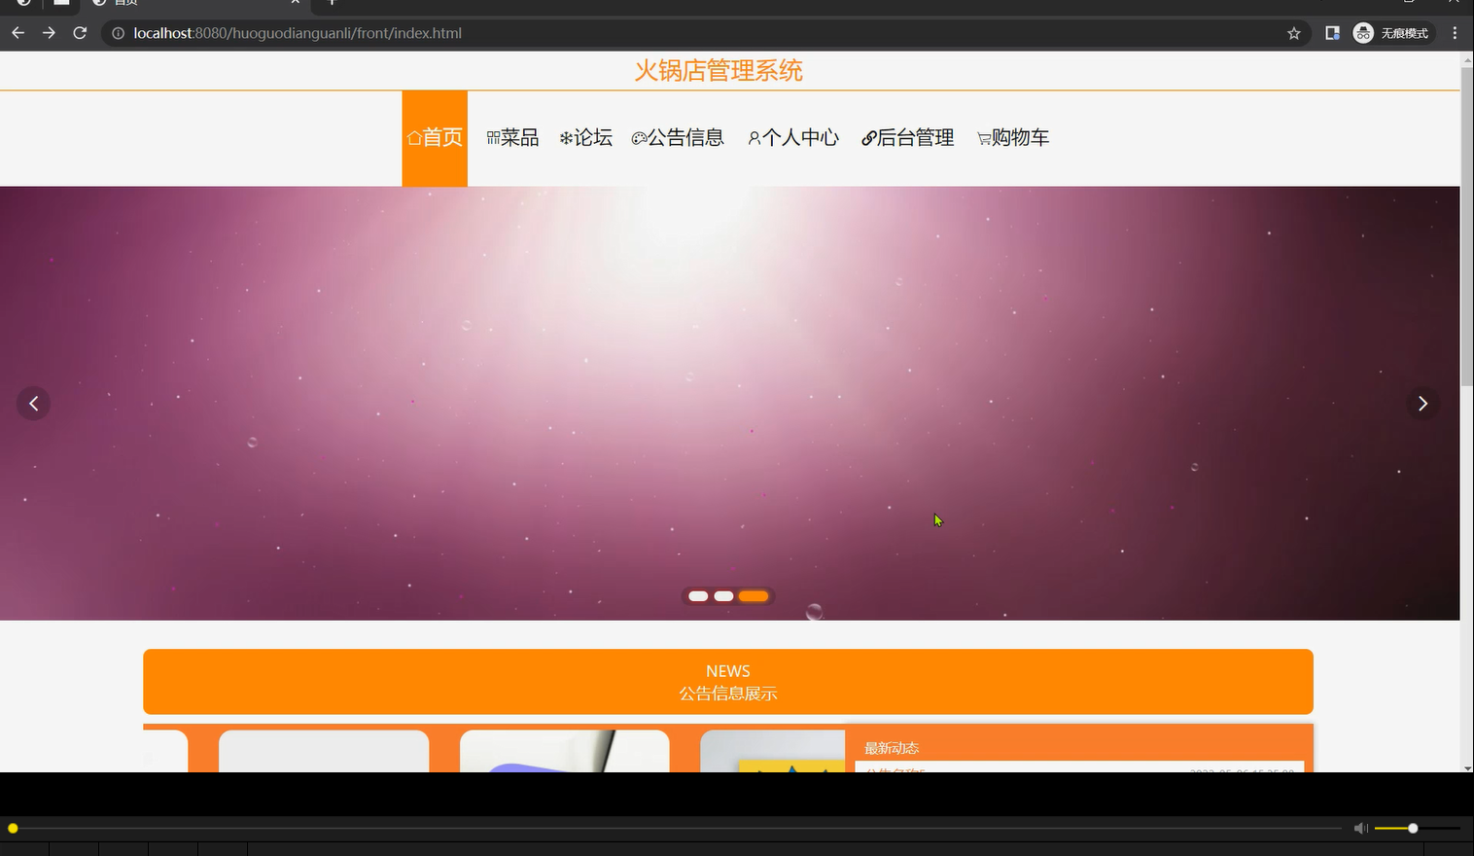This screenshot has width=1474, height=856.
Task: Open Chrome three-dot options menu
Action: coord(1455,32)
